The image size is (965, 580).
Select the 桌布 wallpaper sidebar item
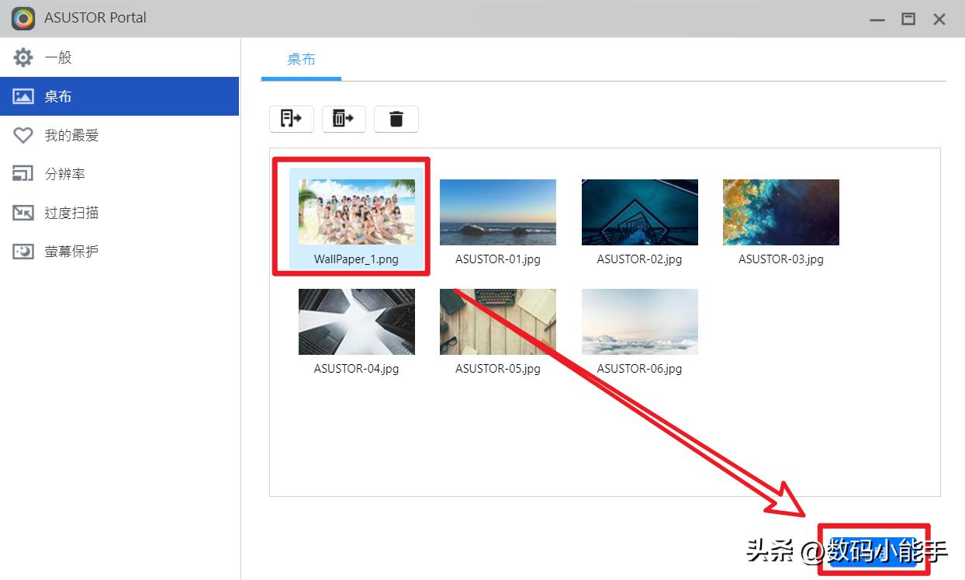57,96
